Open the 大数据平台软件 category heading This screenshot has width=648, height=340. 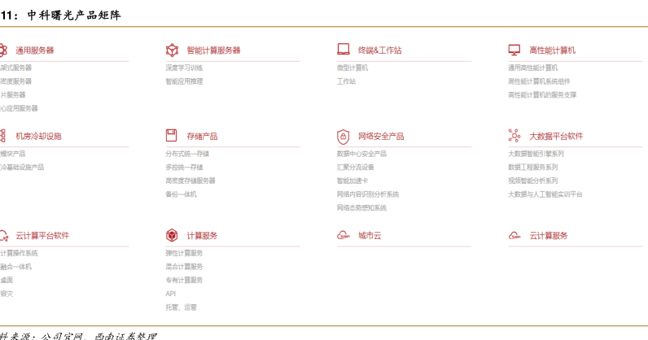556,136
